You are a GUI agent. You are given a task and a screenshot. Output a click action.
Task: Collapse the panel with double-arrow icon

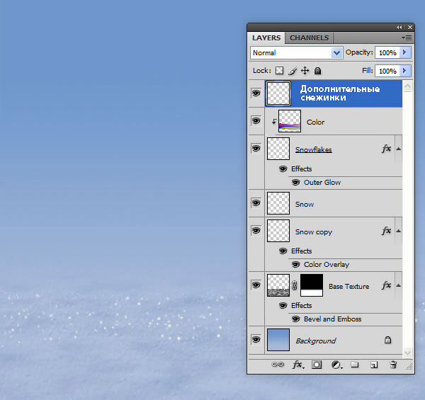[x=399, y=28]
